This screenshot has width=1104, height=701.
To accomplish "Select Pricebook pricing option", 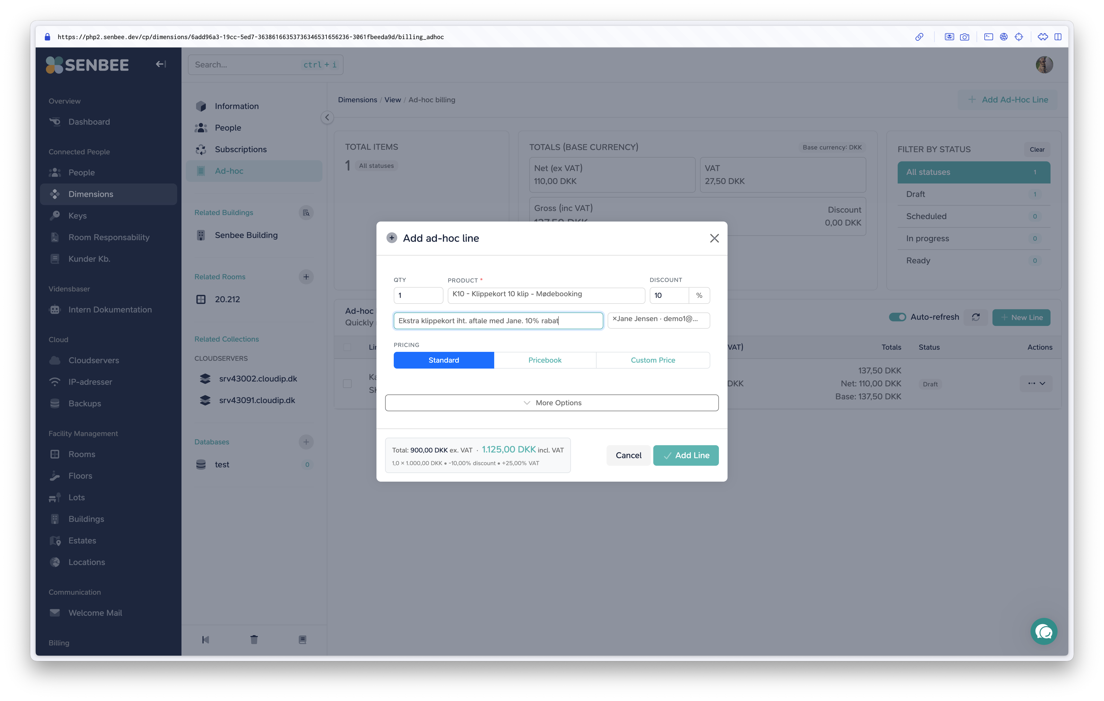I will [x=545, y=360].
